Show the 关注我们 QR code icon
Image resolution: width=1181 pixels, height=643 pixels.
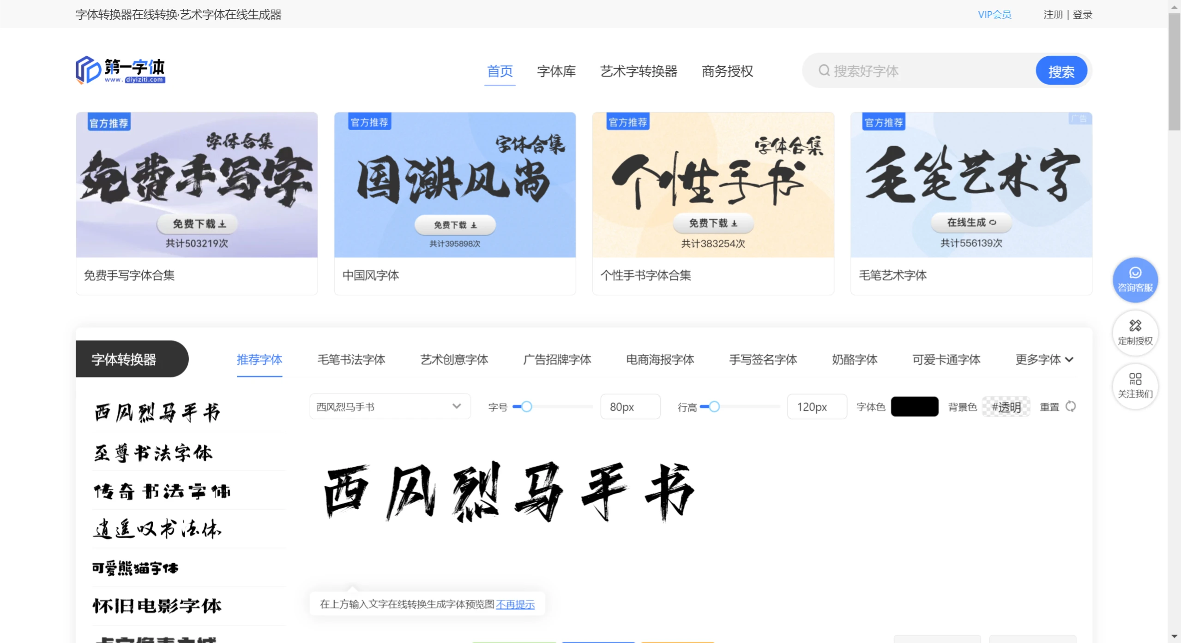coord(1135,386)
